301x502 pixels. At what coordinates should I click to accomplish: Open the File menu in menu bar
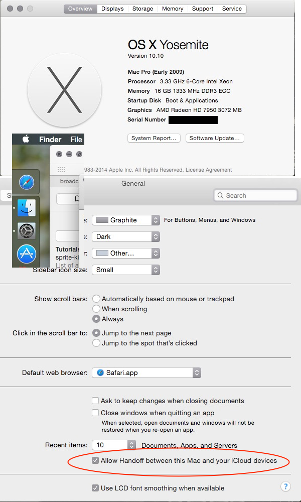coord(76,139)
